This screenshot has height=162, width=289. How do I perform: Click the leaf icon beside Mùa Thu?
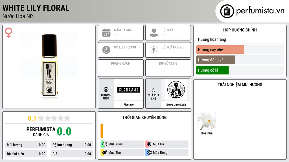pos(105,152)
